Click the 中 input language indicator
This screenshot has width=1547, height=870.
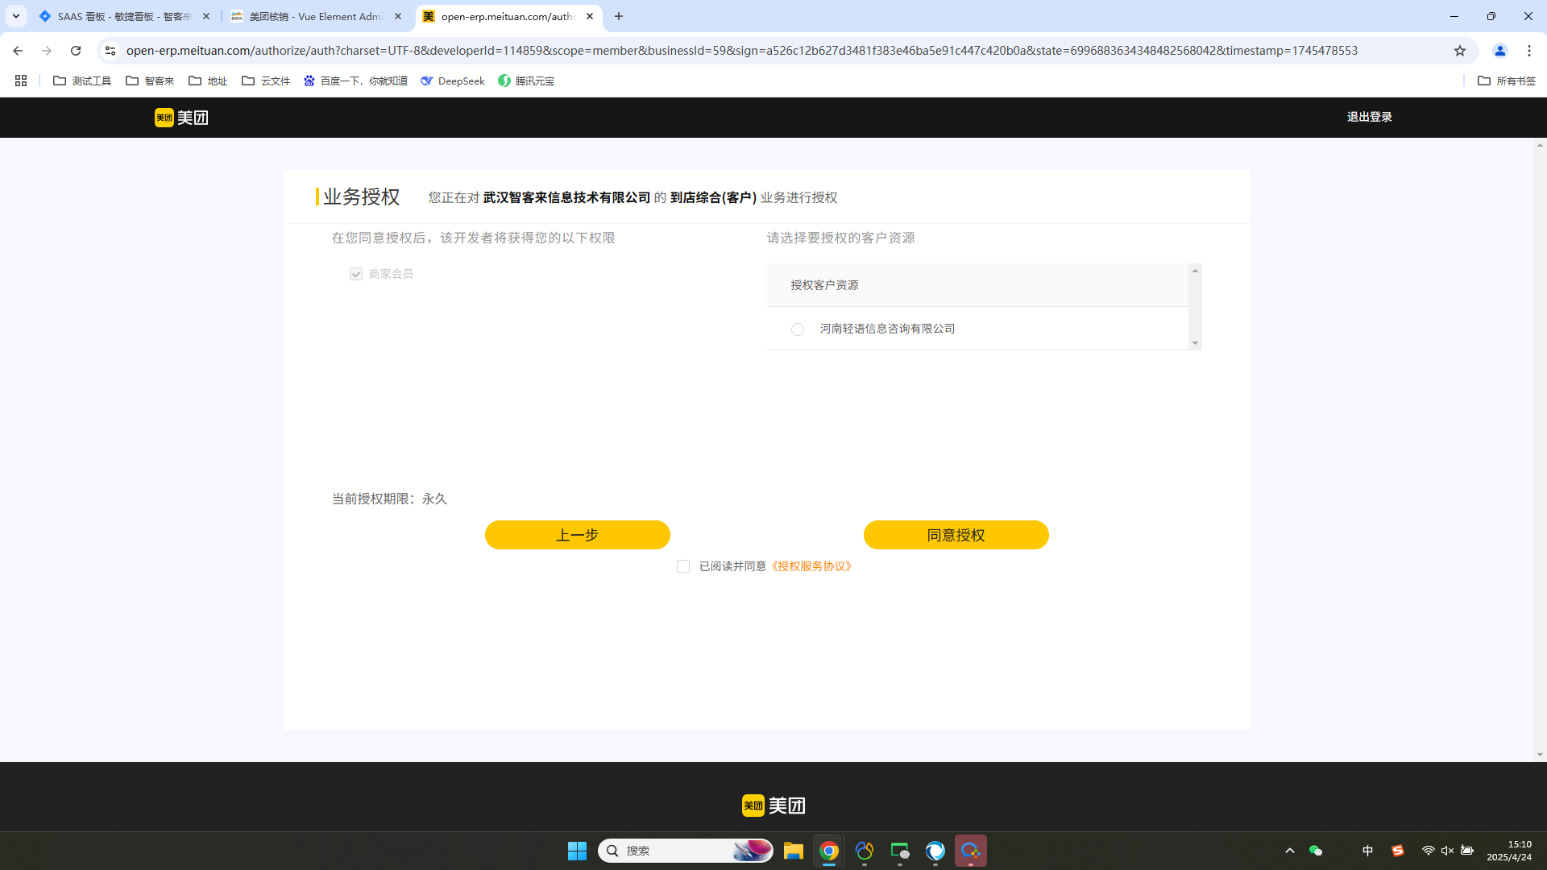[x=1367, y=851]
